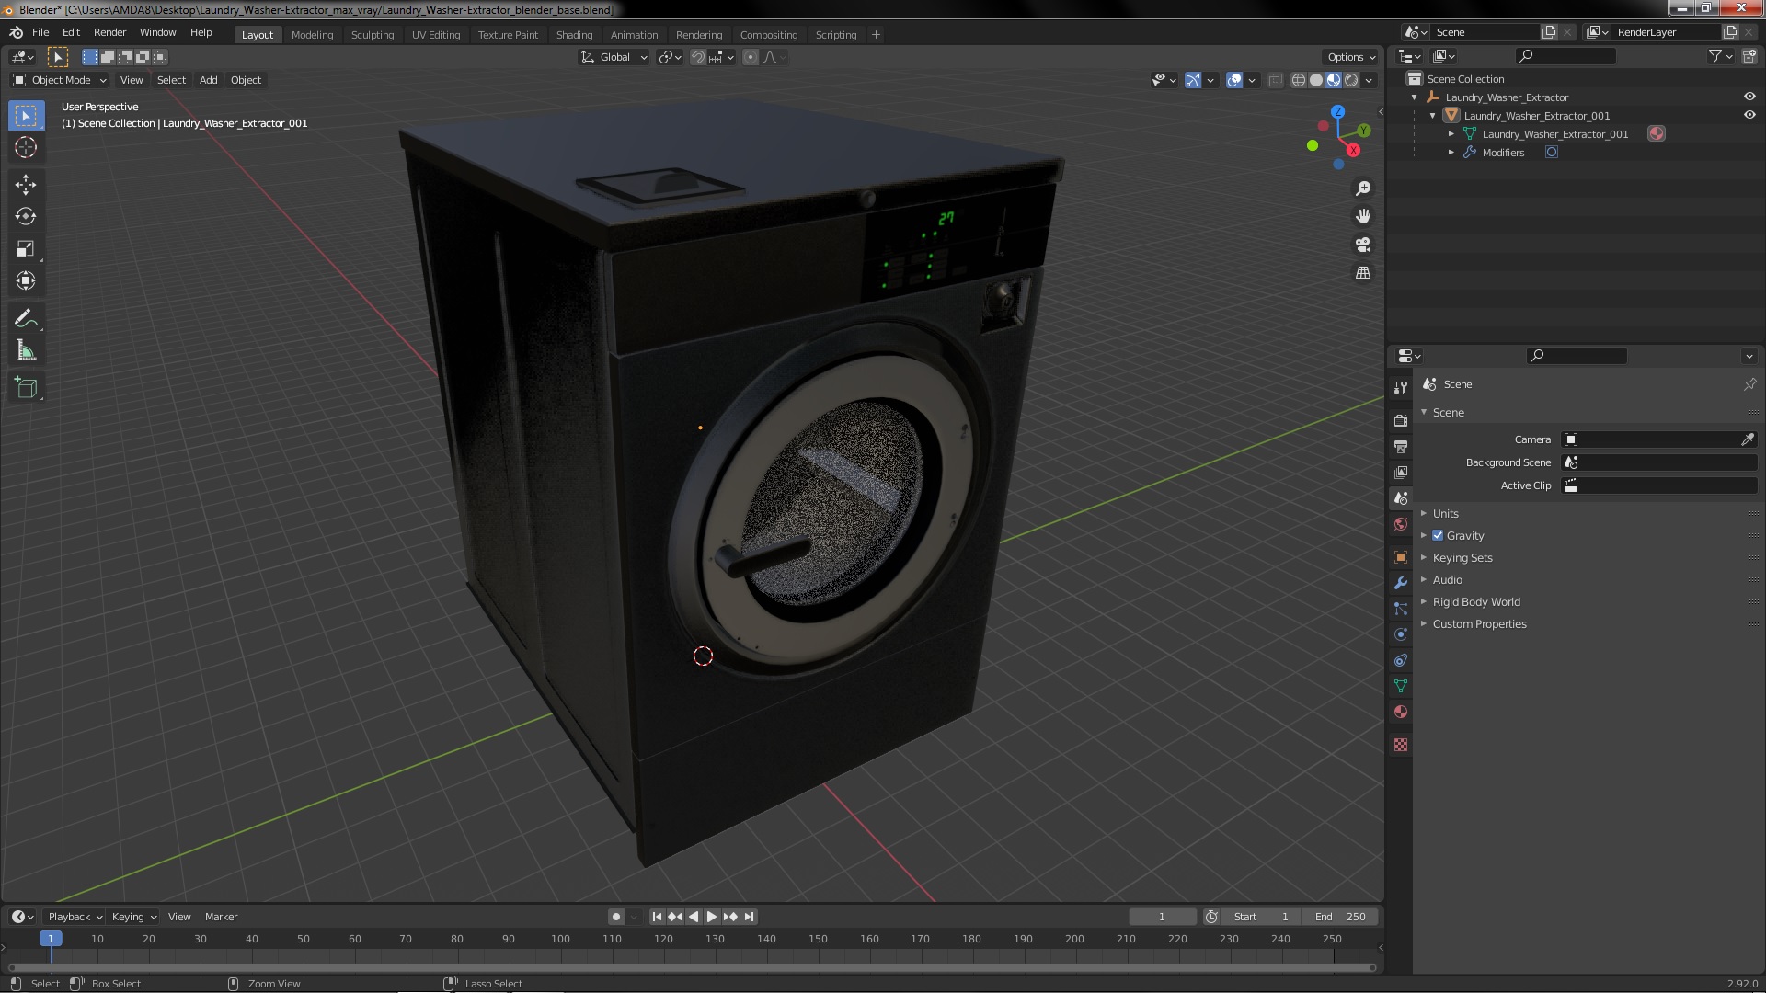Toggle snapping magnet in header

698,57
